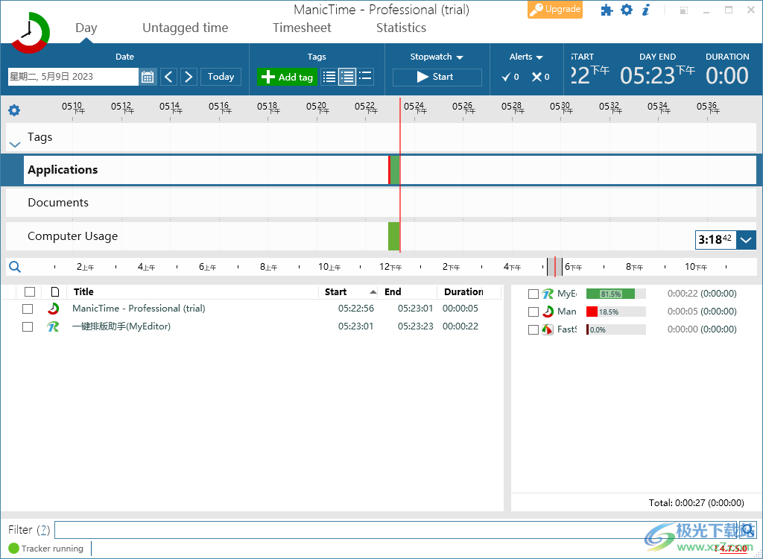Open the 3:18 time dropdown arrow
This screenshot has width=763, height=559.
746,240
